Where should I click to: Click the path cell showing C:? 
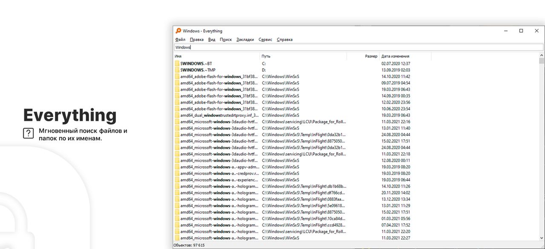pos(264,64)
